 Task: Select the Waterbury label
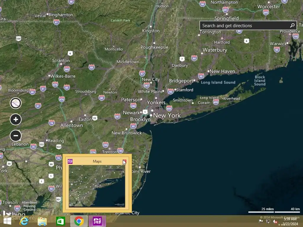(215, 50)
